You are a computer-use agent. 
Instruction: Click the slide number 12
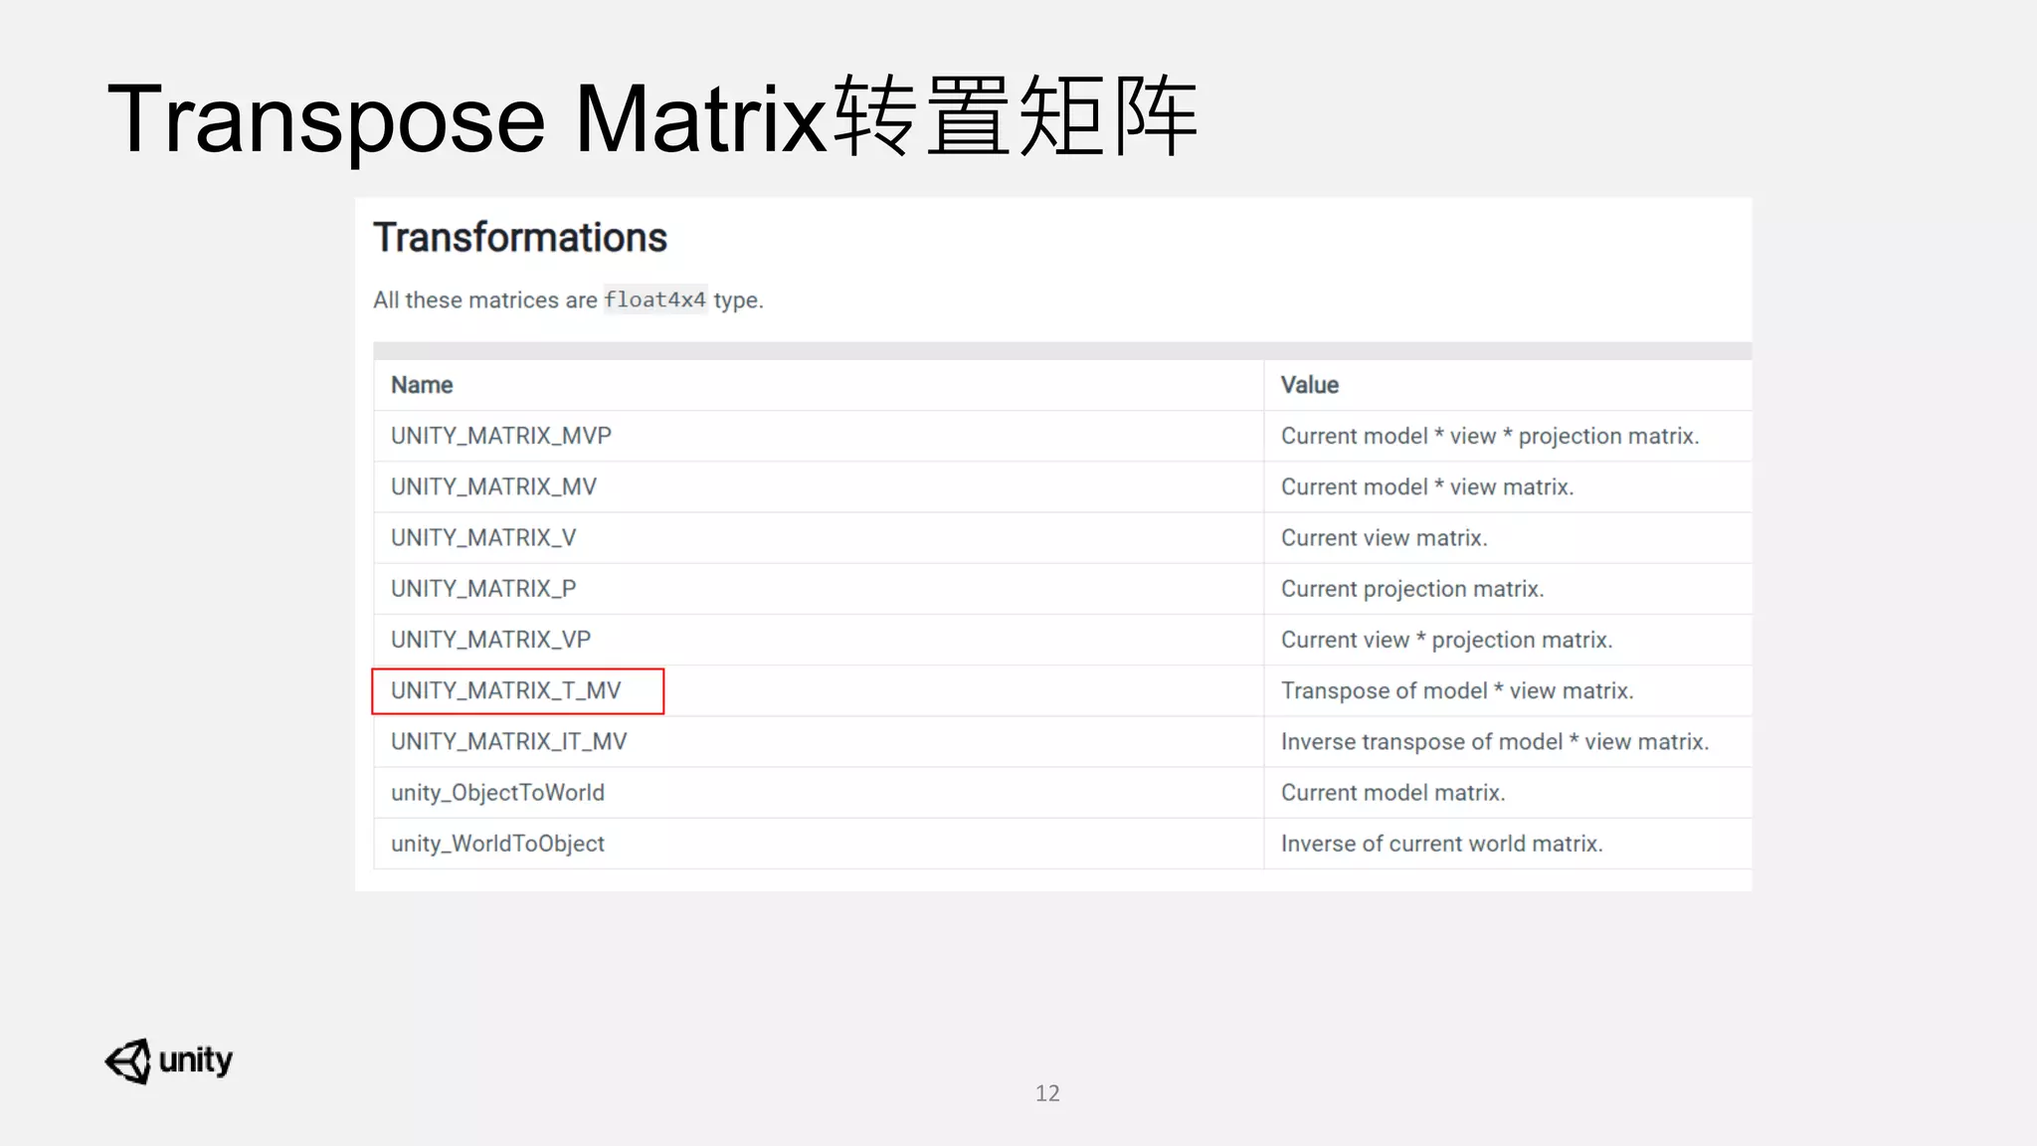click(x=1047, y=1093)
